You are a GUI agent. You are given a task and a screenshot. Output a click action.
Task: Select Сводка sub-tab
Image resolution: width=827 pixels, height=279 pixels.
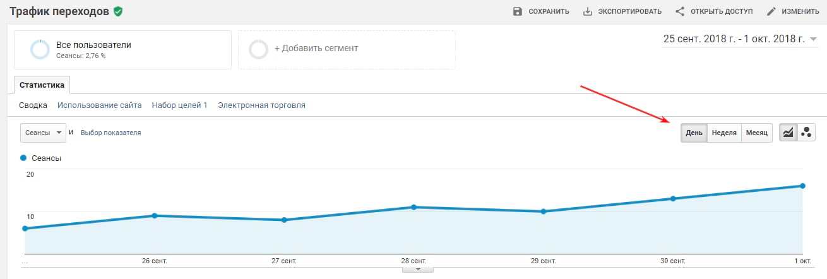click(x=33, y=105)
